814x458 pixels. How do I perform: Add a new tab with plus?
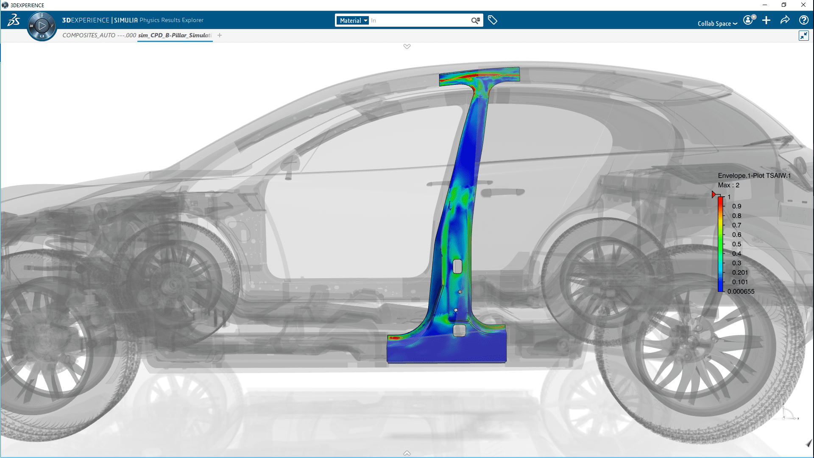click(220, 35)
